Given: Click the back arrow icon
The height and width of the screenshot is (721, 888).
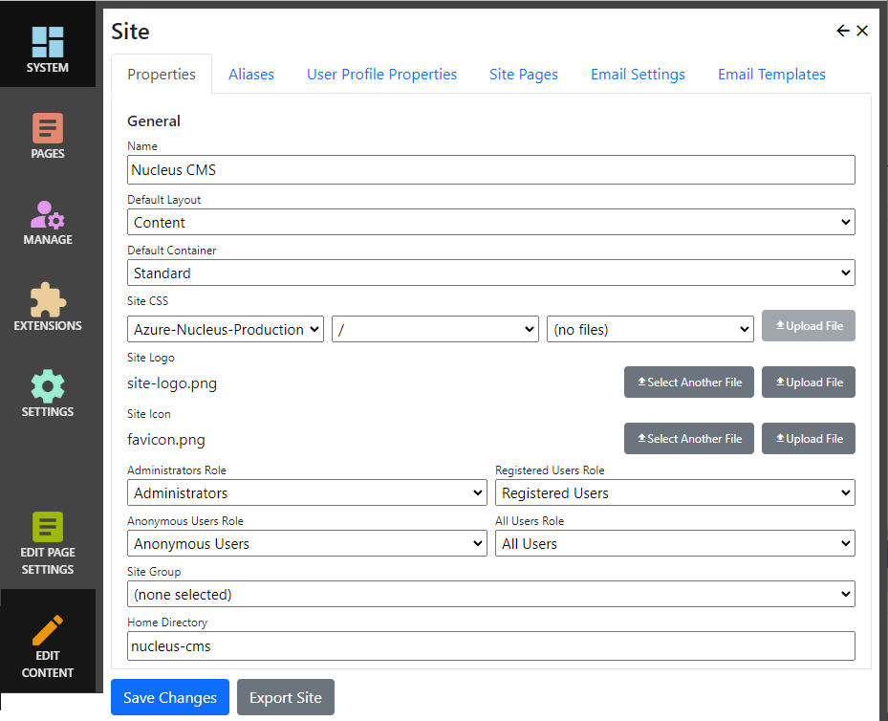Looking at the screenshot, I should pos(842,31).
